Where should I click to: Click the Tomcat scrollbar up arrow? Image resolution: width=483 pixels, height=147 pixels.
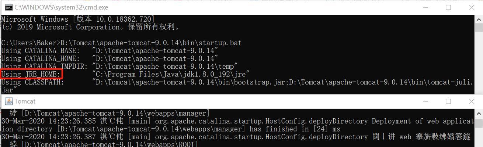[x=479, y=112]
